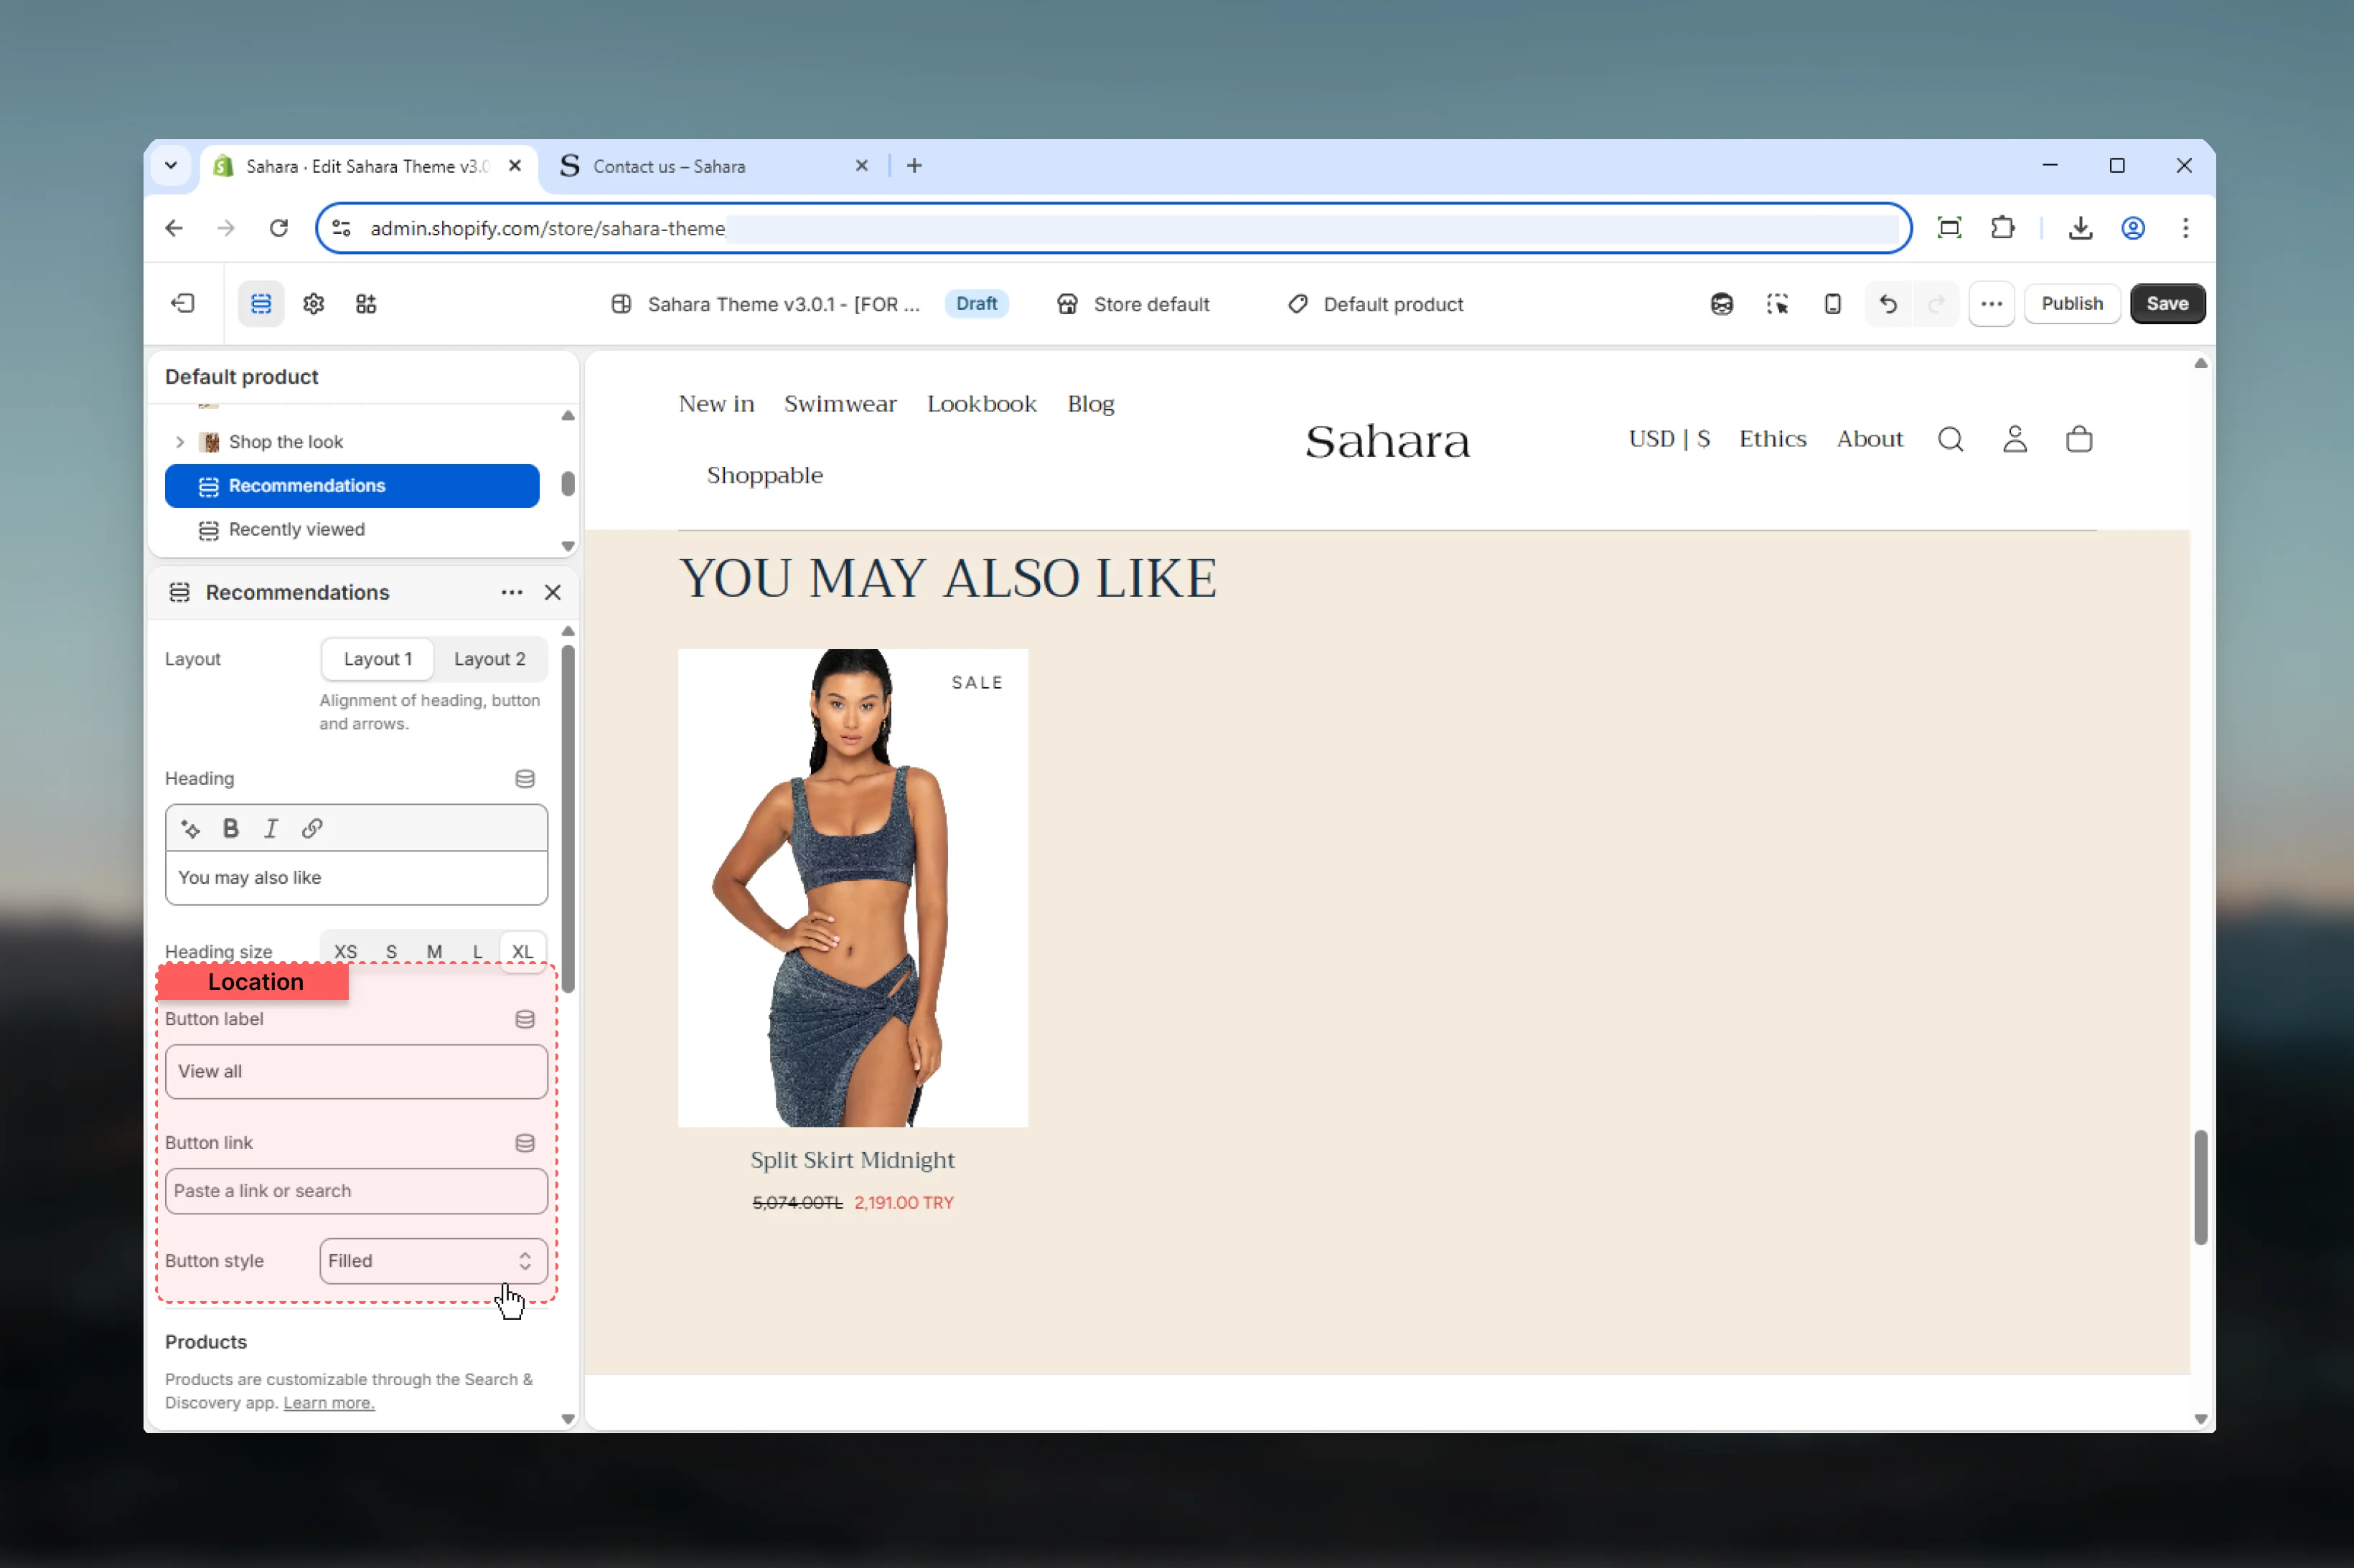Image resolution: width=2354 pixels, height=1568 pixels.
Task: Select the Recommendations section row
Action: [352, 486]
